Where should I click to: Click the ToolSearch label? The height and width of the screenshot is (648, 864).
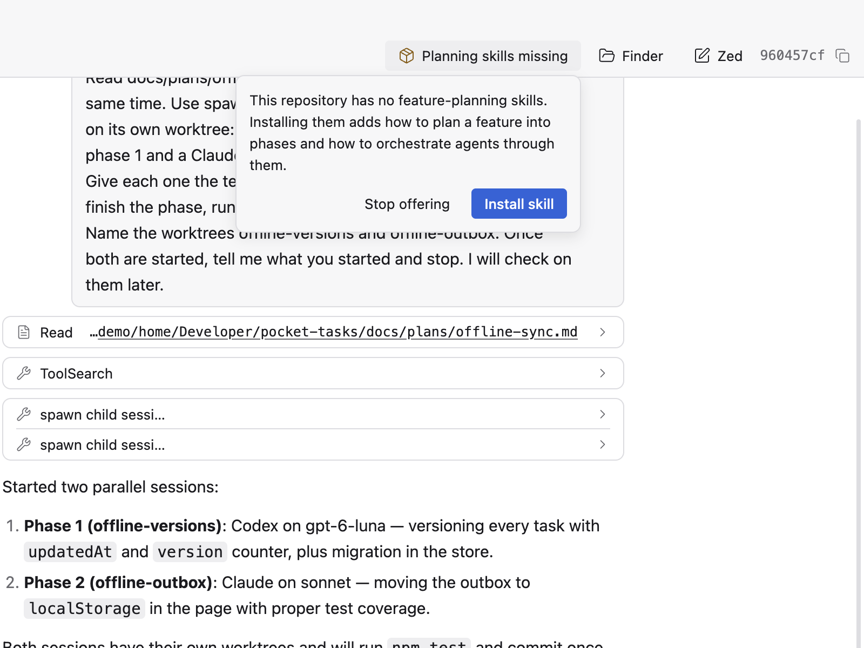pos(76,374)
